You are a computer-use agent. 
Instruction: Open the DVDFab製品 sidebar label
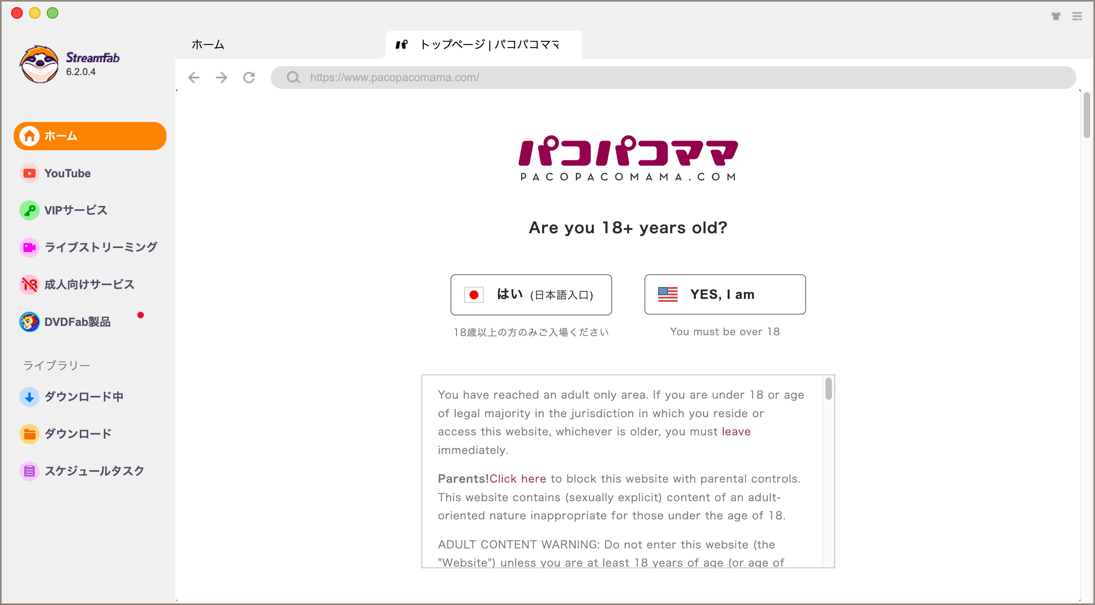(x=77, y=322)
